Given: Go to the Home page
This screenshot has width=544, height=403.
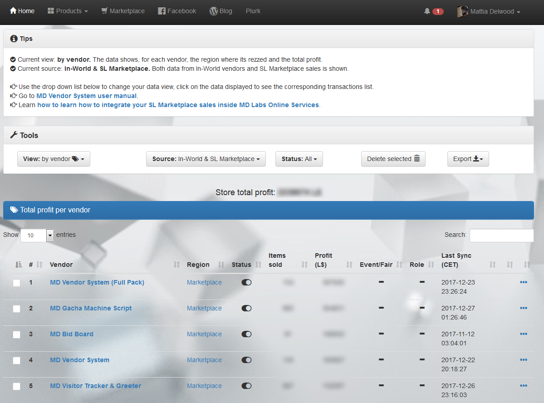Looking at the screenshot, I should click(x=22, y=11).
